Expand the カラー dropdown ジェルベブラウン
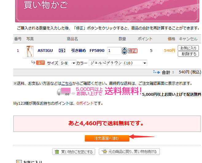Image resolution: width=202 pixels, height=163 pixels. pos(118,63)
